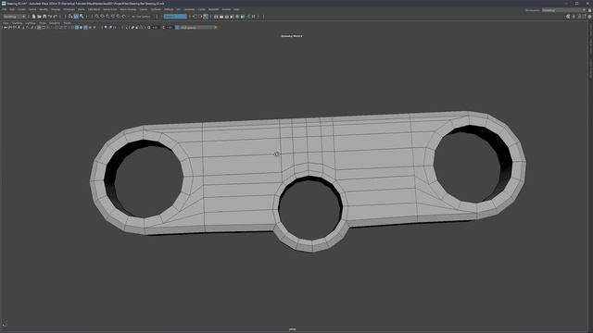
Task: Click the persp camera label at viewport bottom
Action: pyautogui.click(x=293, y=329)
